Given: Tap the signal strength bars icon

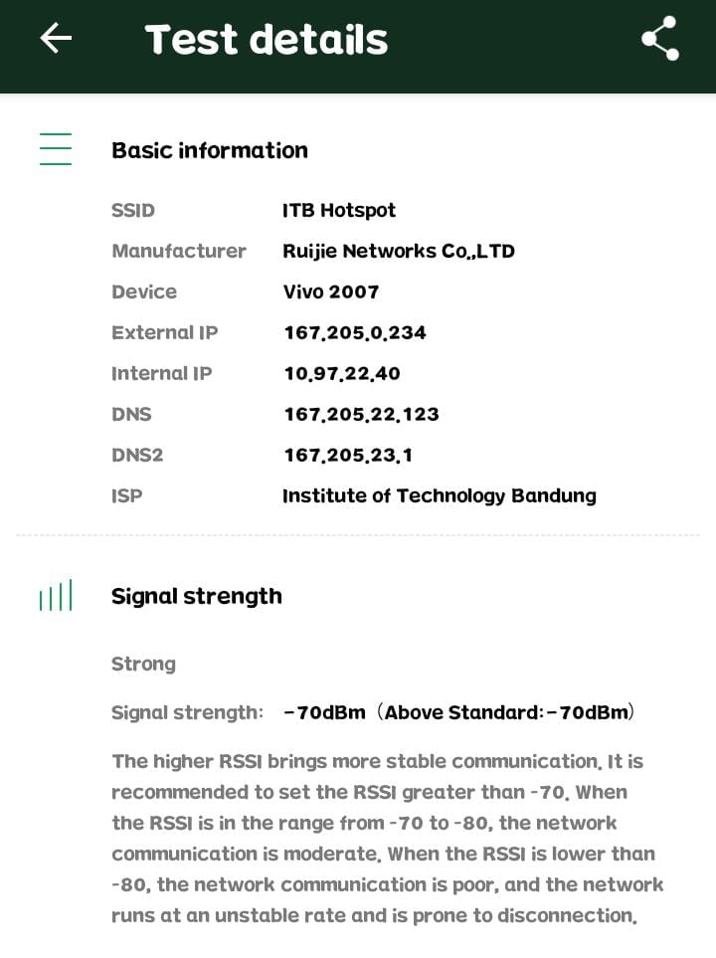Looking at the screenshot, I should [x=56, y=596].
